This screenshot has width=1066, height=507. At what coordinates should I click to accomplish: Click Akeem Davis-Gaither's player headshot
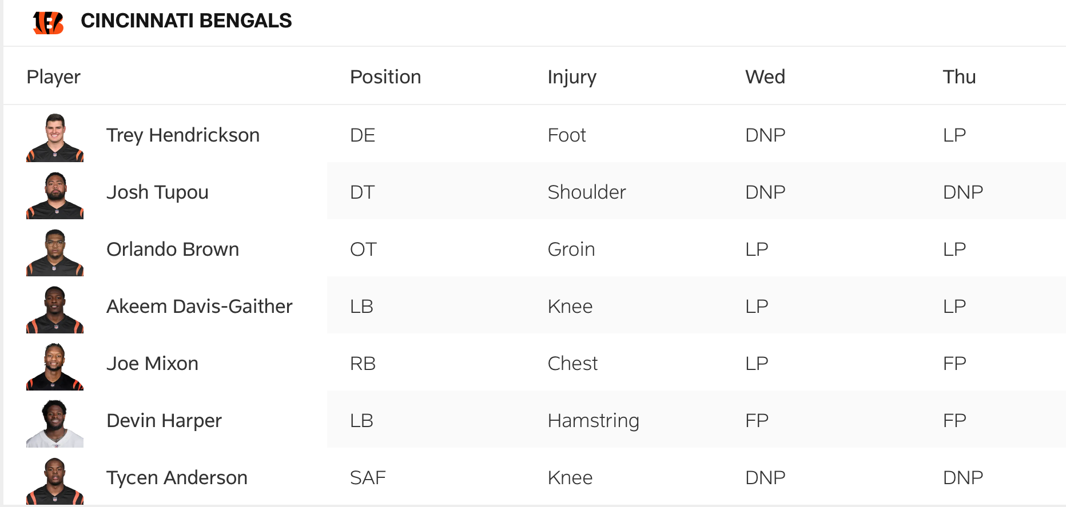[x=55, y=309]
